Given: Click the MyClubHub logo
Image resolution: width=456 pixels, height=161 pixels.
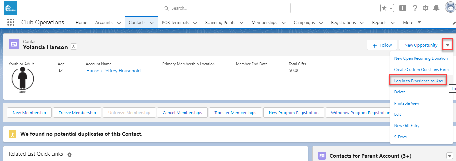Looking at the screenshot, I should pyautogui.click(x=11, y=8).
